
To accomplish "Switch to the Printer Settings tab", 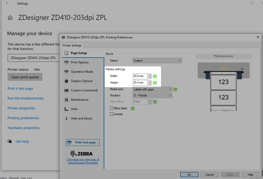I will [x=72, y=45].
